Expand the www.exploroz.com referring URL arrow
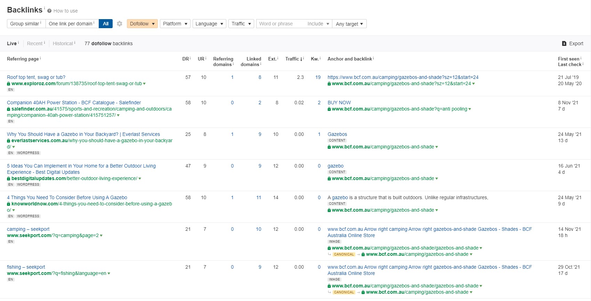Screen dimensions: 591x301 coord(144,84)
